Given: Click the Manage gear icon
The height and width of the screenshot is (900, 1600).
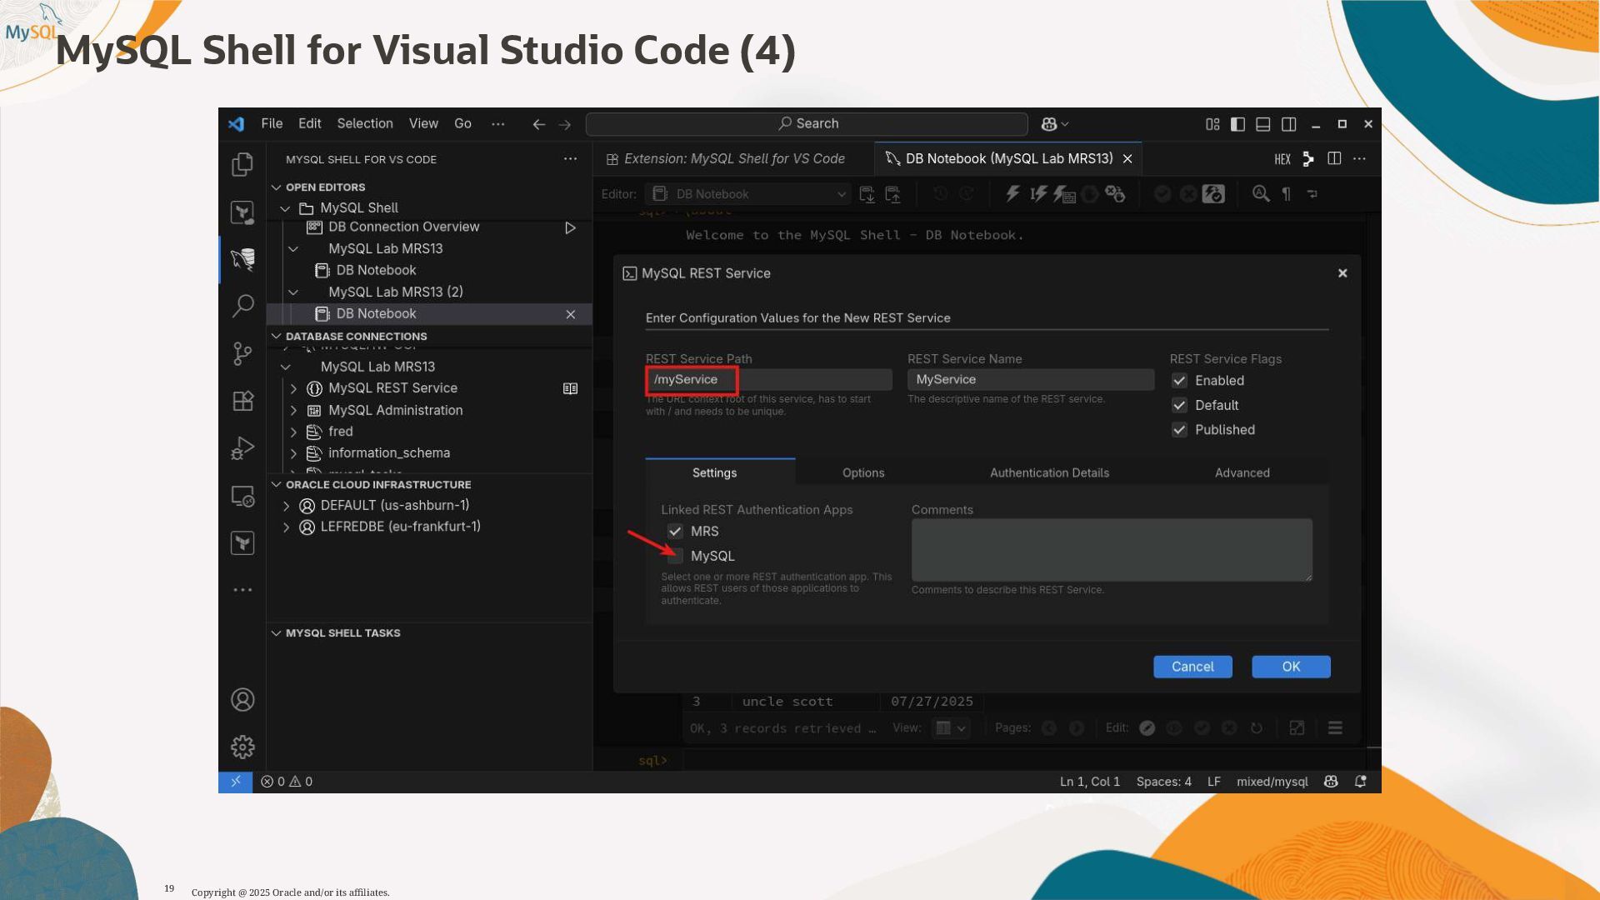Looking at the screenshot, I should [242, 747].
